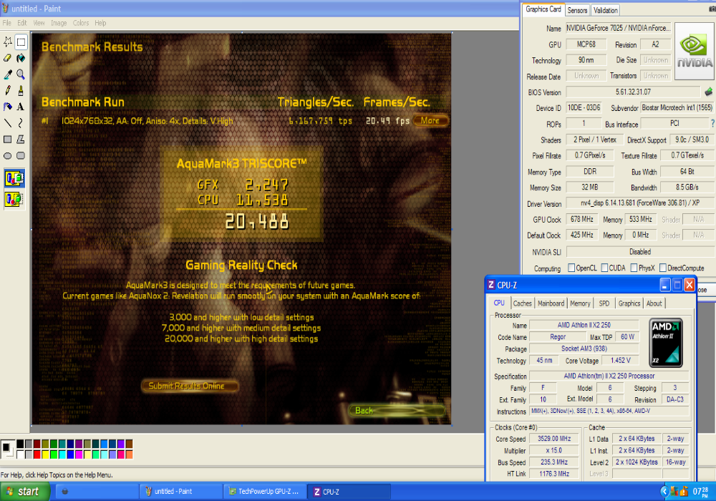716x501 pixels.
Task: Open the SPD tab in CPU-Z
Action: [x=604, y=303]
